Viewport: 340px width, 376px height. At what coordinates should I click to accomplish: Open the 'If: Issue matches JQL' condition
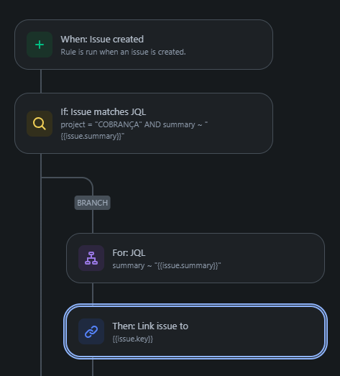(x=144, y=123)
